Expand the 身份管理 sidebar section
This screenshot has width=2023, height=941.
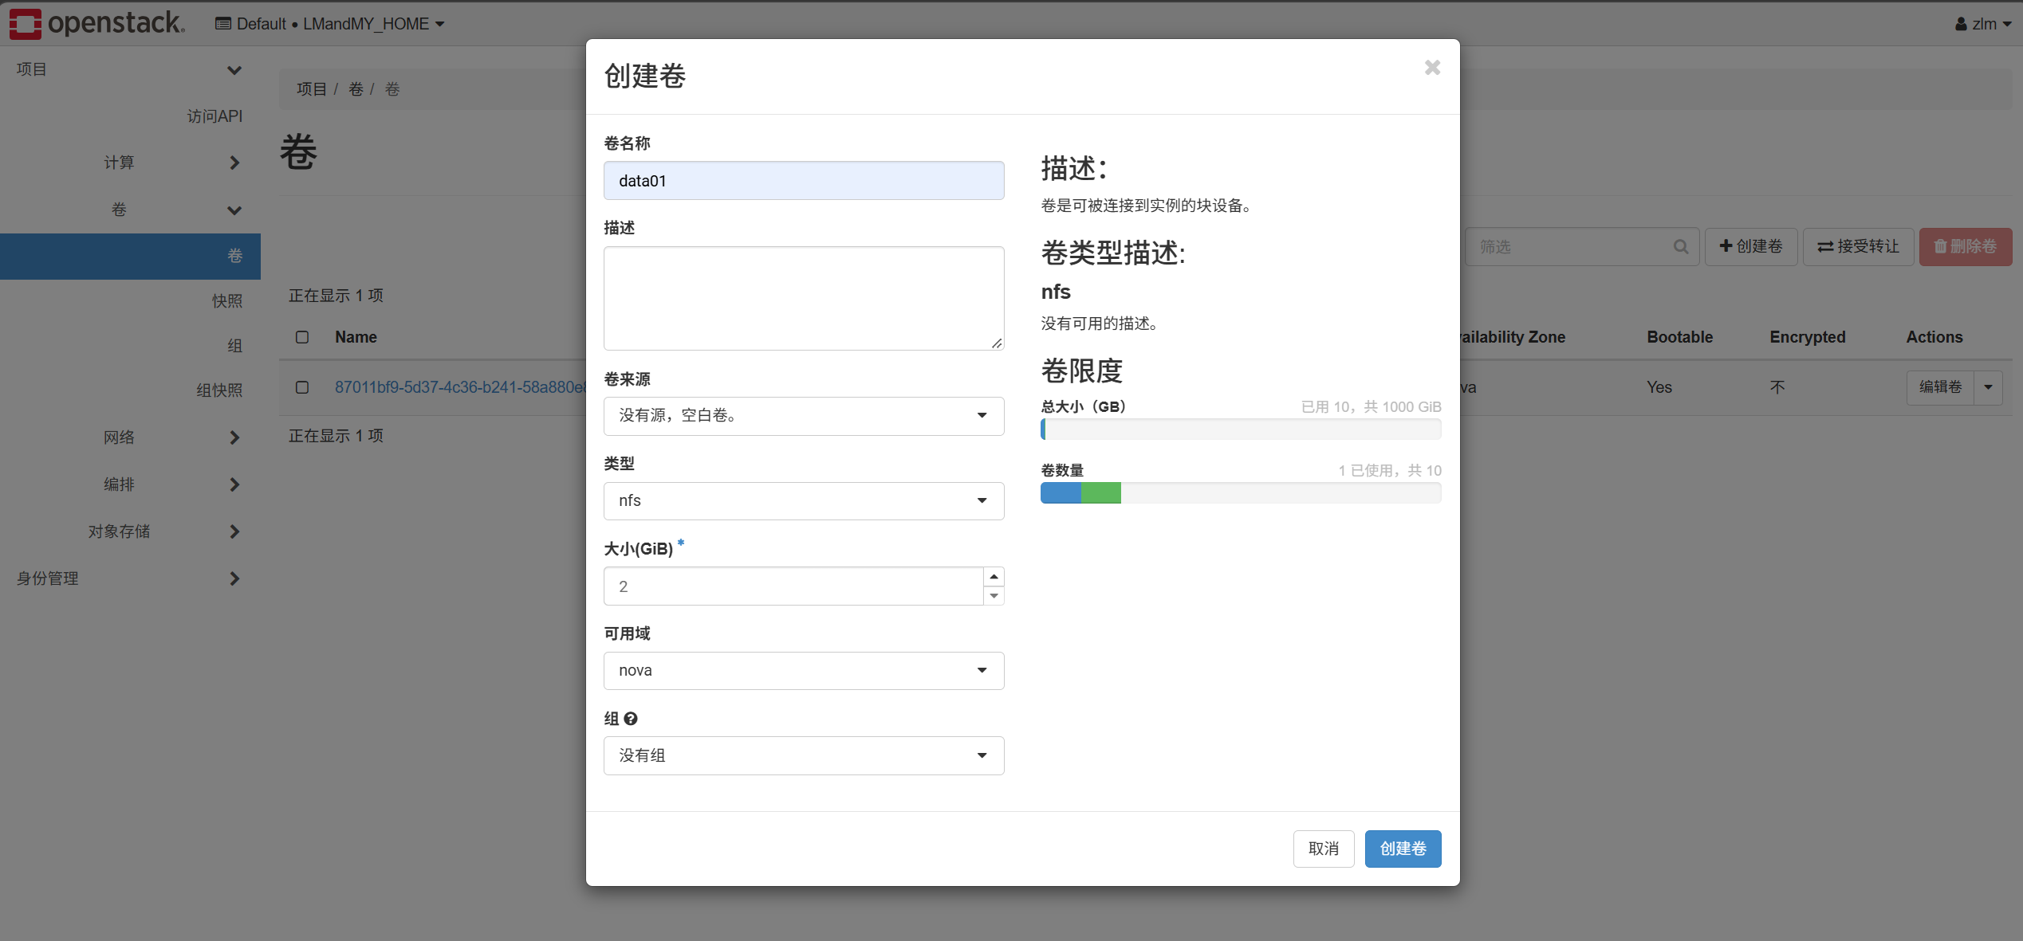(130, 578)
